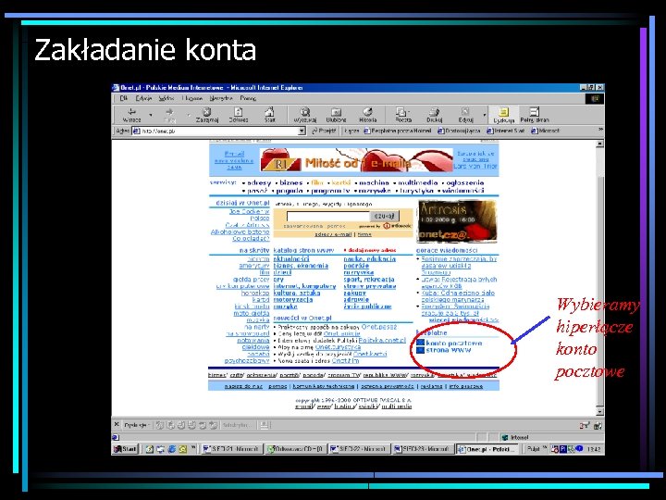The image size is (666, 500).
Task: Click the strona WWW hyperlink
Action: tap(448, 350)
